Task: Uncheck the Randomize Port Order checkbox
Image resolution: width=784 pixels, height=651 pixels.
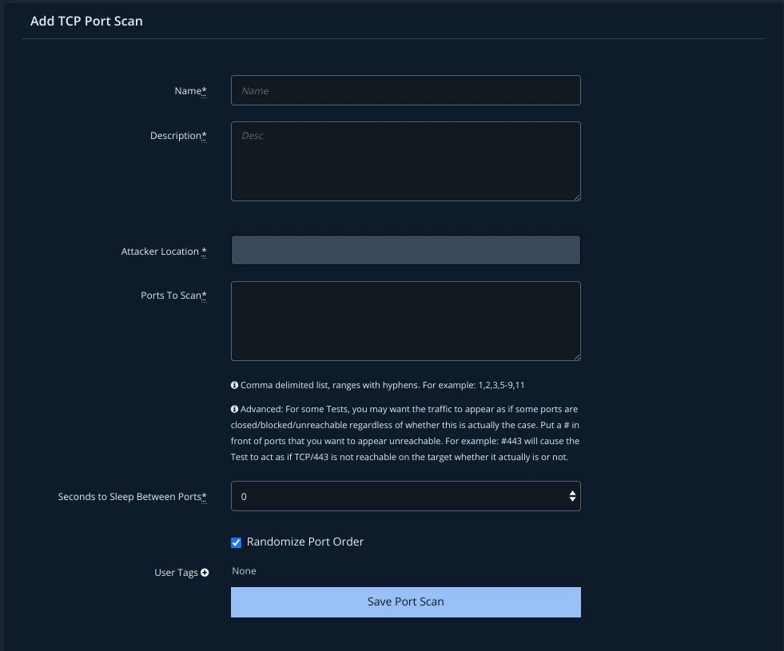Action: click(x=236, y=542)
